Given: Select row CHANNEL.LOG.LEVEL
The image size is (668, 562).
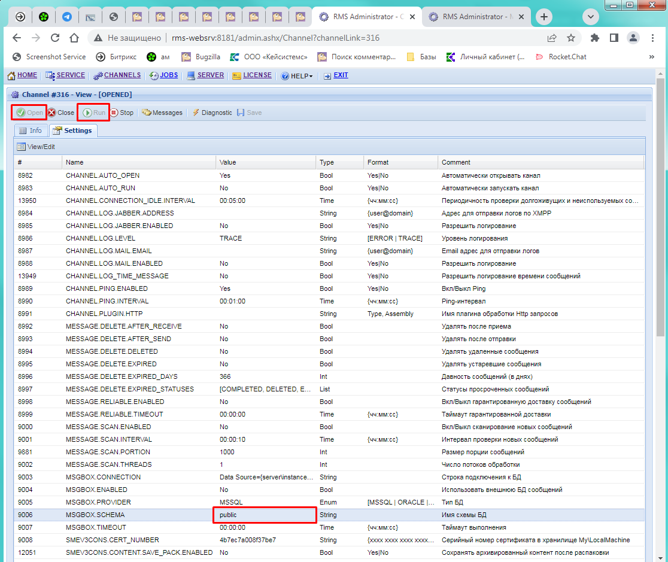Looking at the screenshot, I should click(329, 238).
